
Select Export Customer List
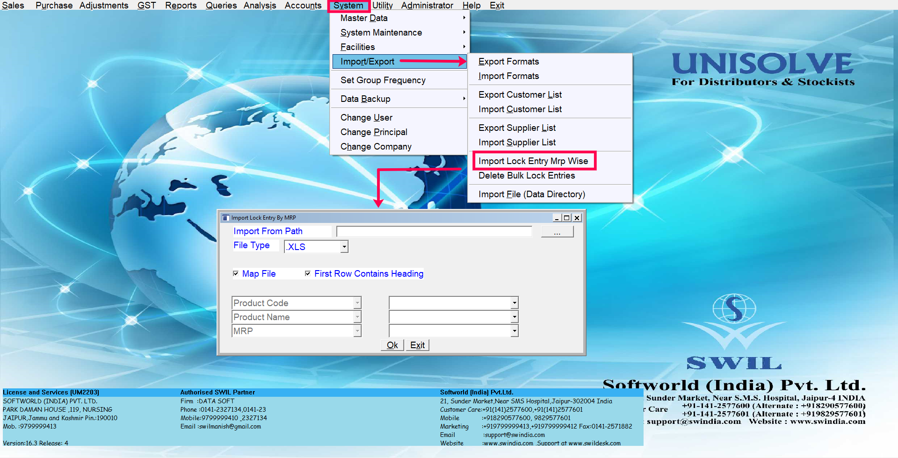pyautogui.click(x=550, y=94)
